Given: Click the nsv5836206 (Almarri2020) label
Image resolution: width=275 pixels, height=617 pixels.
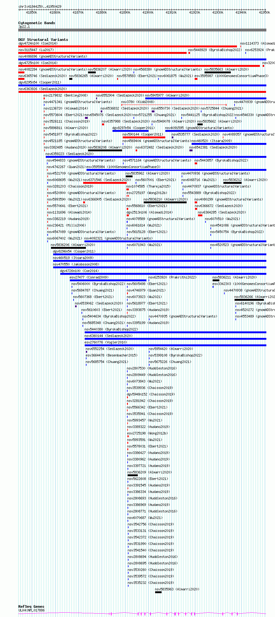Looking at the screenshot, I should (x=73, y=245).
